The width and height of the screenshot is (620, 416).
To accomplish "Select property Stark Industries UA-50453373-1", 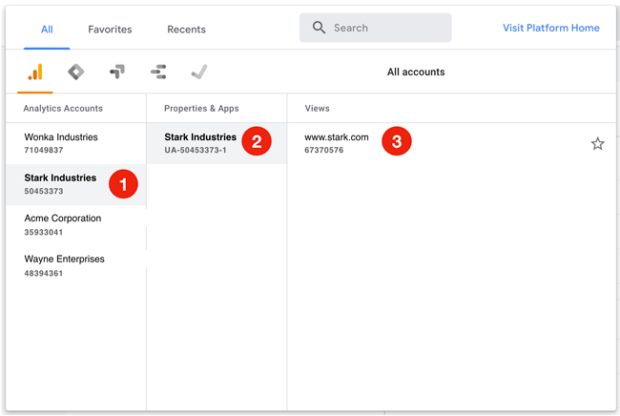I will click(217, 143).
